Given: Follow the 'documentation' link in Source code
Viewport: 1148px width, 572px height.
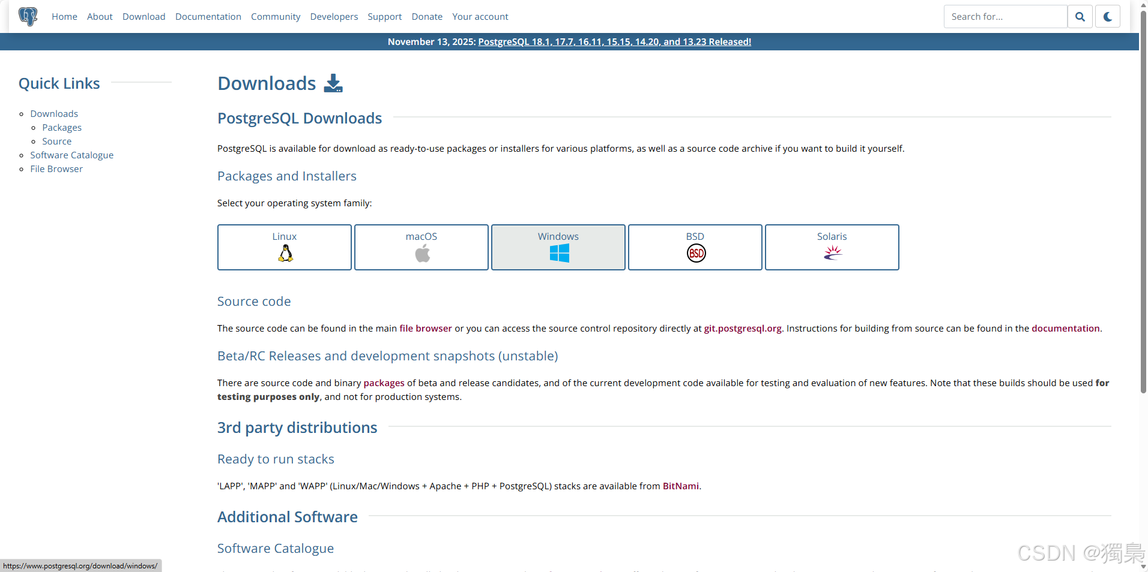Looking at the screenshot, I should pyautogui.click(x=1066, y=329).
